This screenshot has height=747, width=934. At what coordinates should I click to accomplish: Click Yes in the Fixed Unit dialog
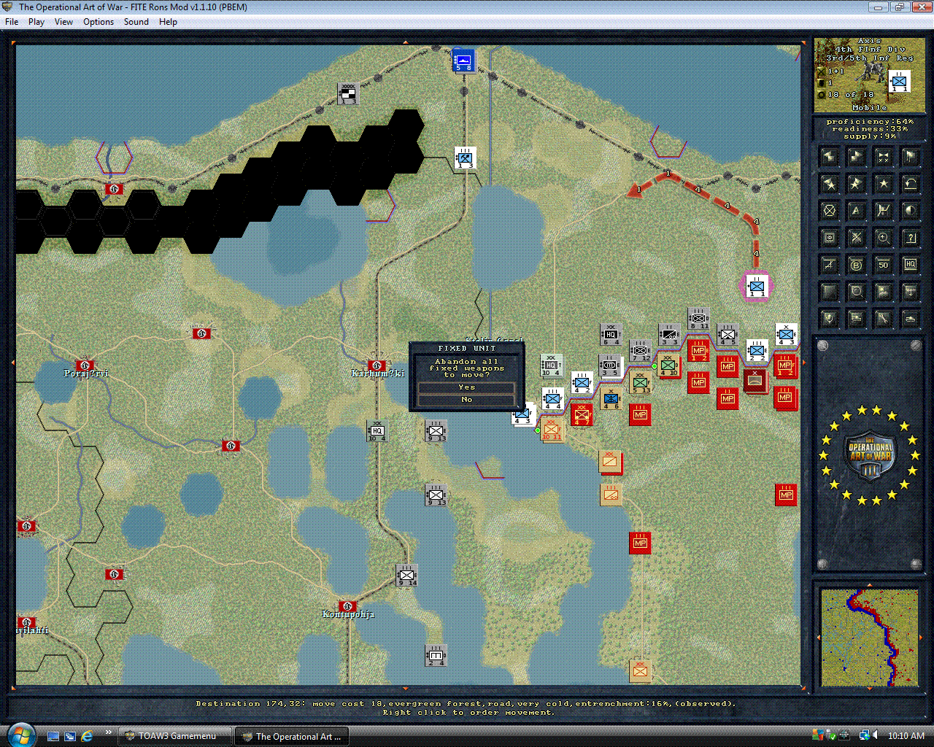pos(466,387)
